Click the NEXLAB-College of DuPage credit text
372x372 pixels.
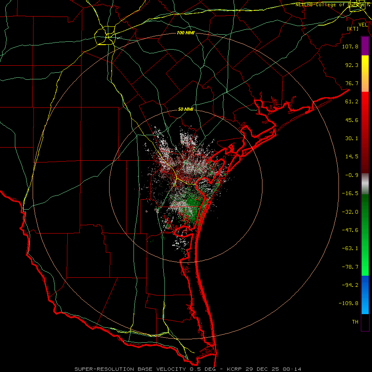333,5
